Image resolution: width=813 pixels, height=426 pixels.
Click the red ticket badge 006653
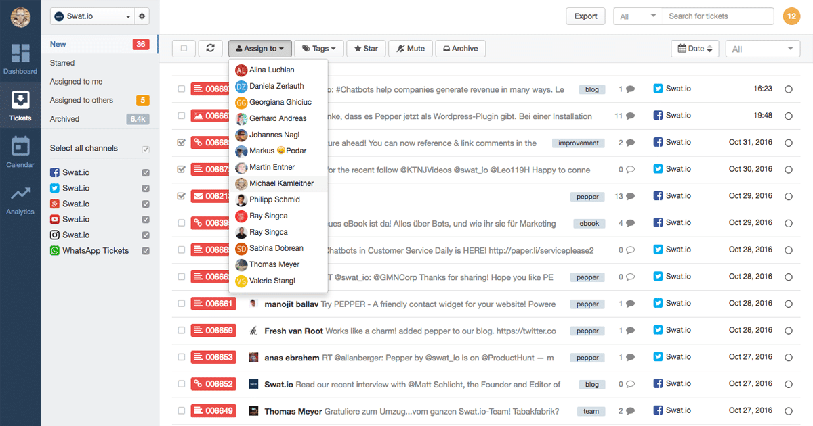pos(213,357)
